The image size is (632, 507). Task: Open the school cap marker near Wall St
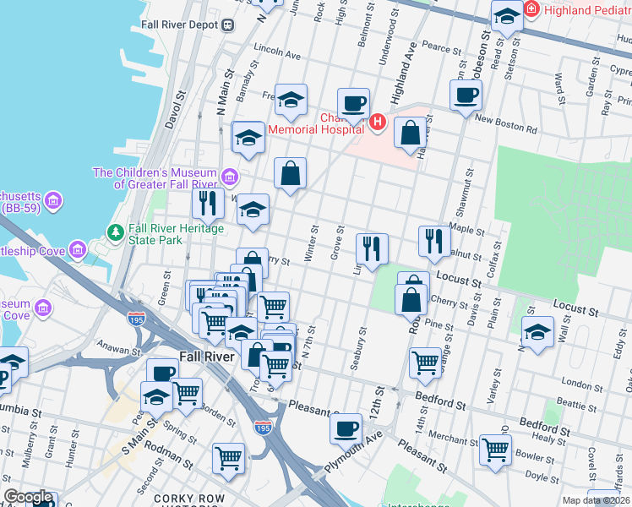point(537,335)
